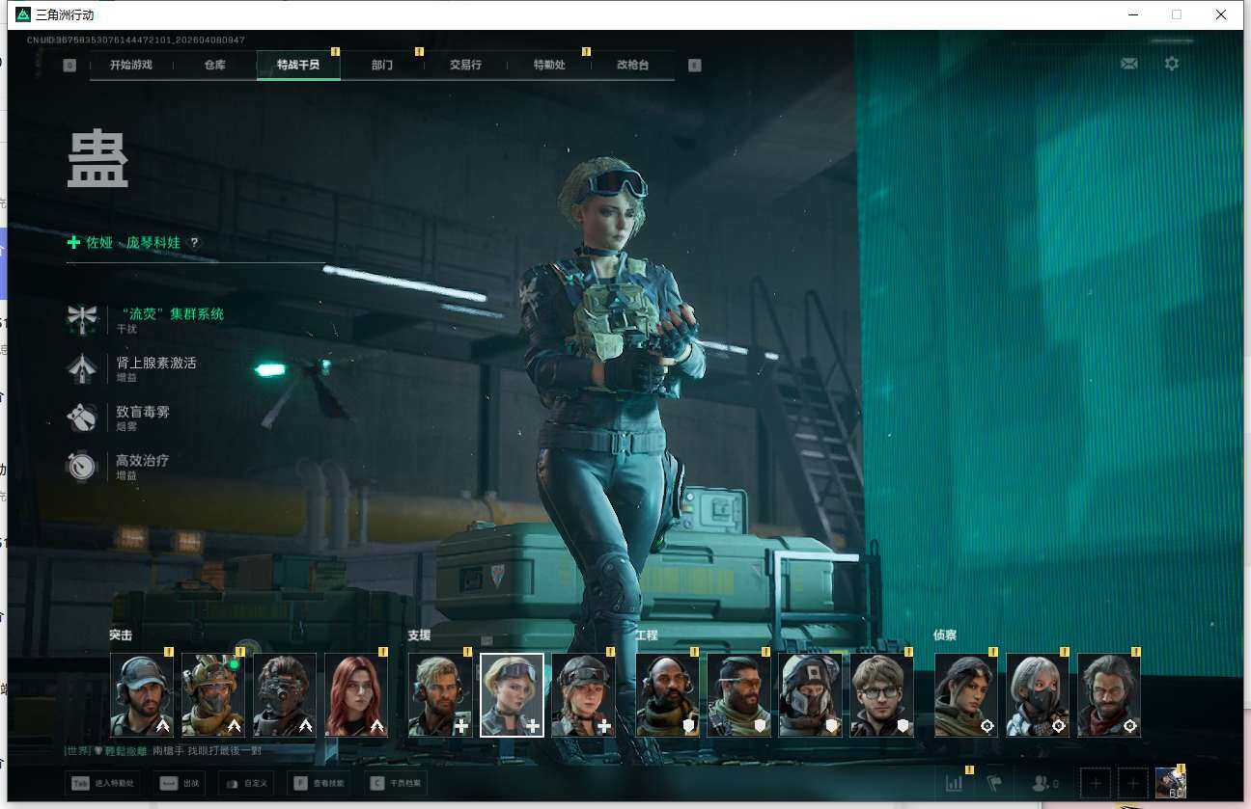Select the 致盲毒雾 smoke skill icon
The width and height of the screenshot is (1251, 809).
pos(83,418)
